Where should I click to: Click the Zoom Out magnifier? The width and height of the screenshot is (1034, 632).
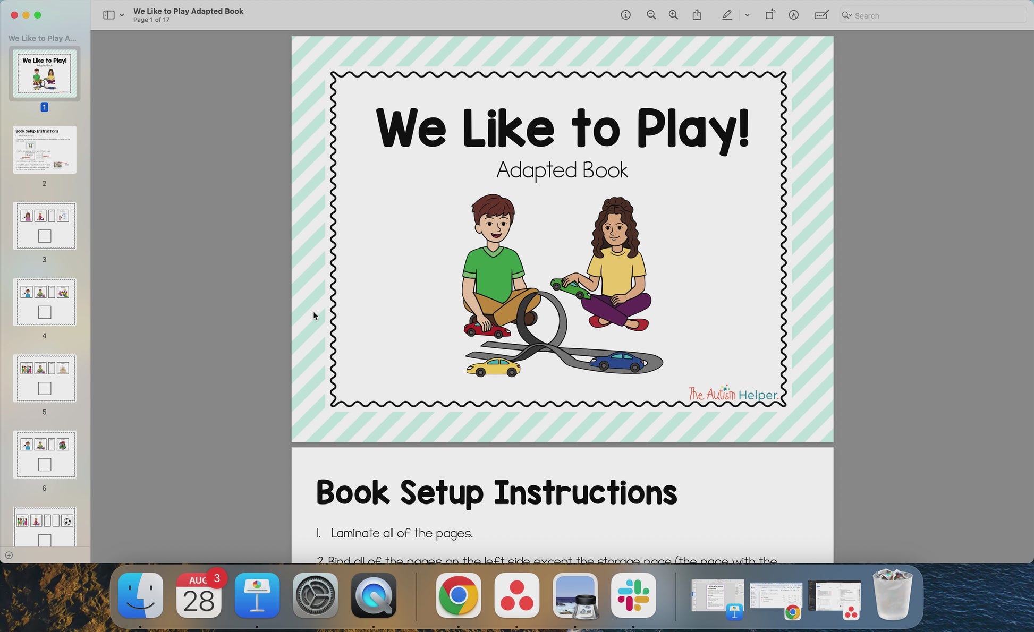tap(651, 15)
